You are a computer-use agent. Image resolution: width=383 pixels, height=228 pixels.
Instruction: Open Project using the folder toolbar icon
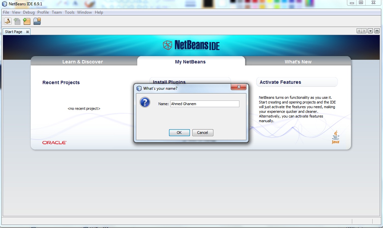pos(37,21)
